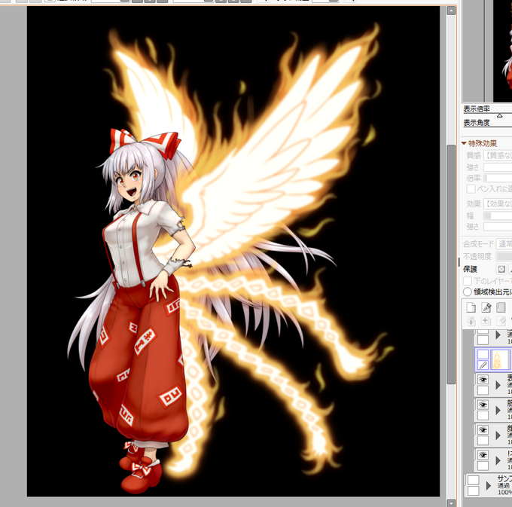The height and width of the screenshot is (507, 512).
Task: Click the 不透明度 opacity slider
Action: (504, 256)
